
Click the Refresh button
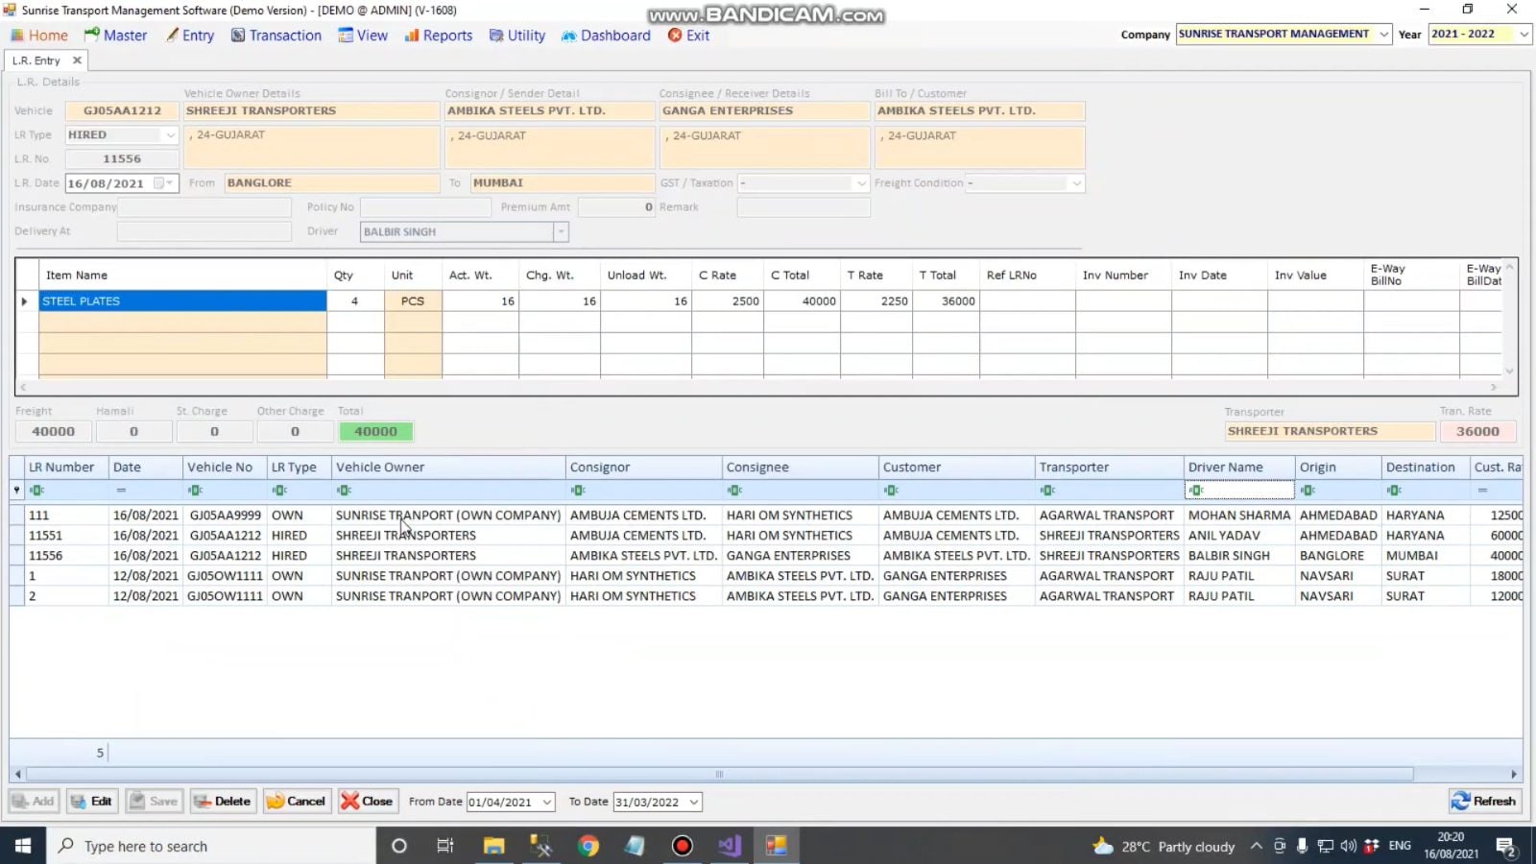coord(1485,801)
